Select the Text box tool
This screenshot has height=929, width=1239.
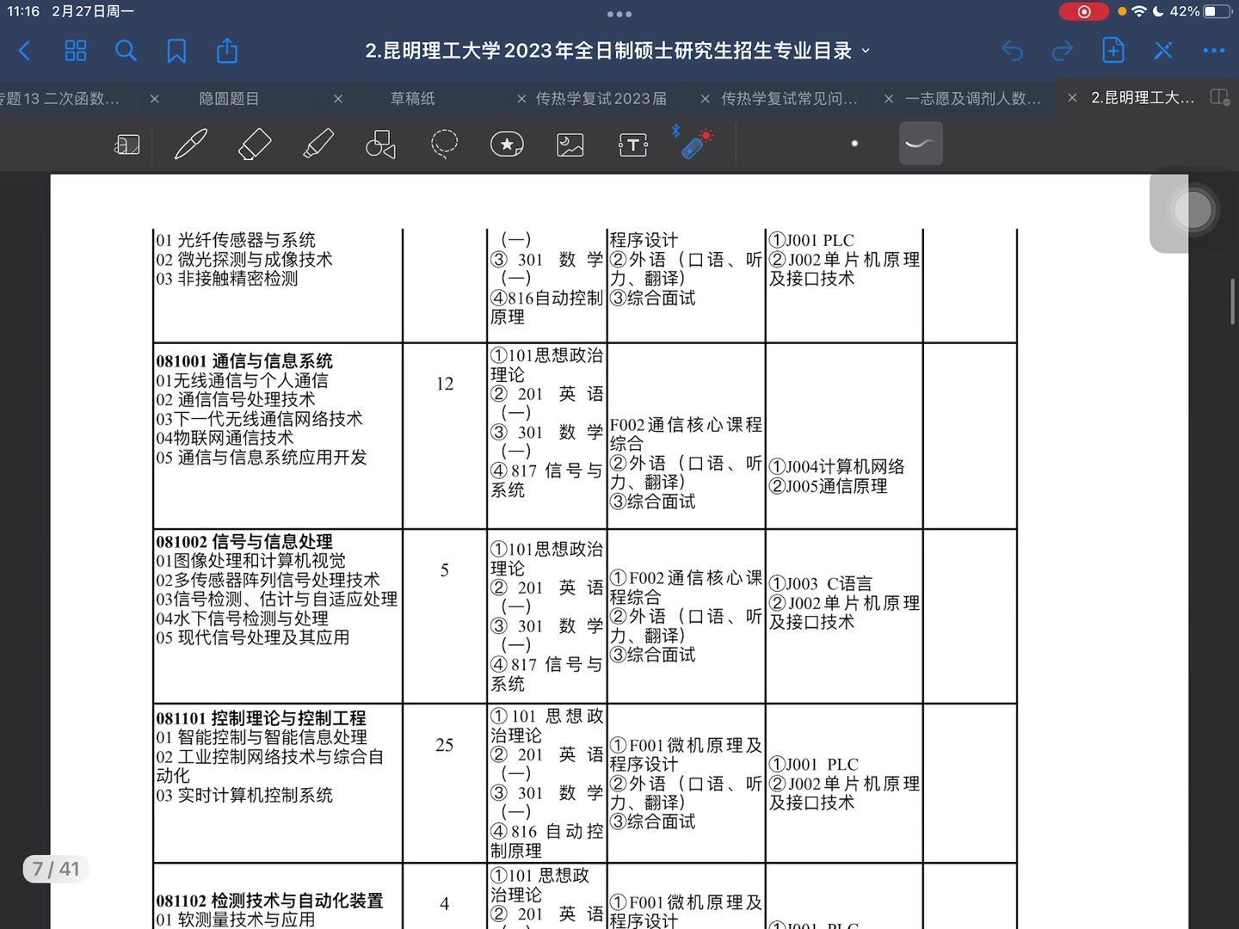pyautogui.click(x=633, y=145)
